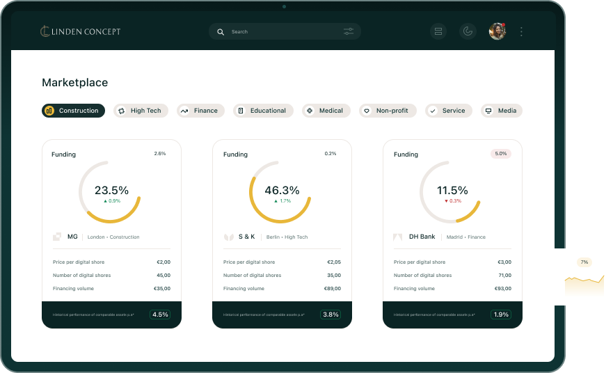Select the Construction category filter
This screenshot has height=373, width=613.
73,111
